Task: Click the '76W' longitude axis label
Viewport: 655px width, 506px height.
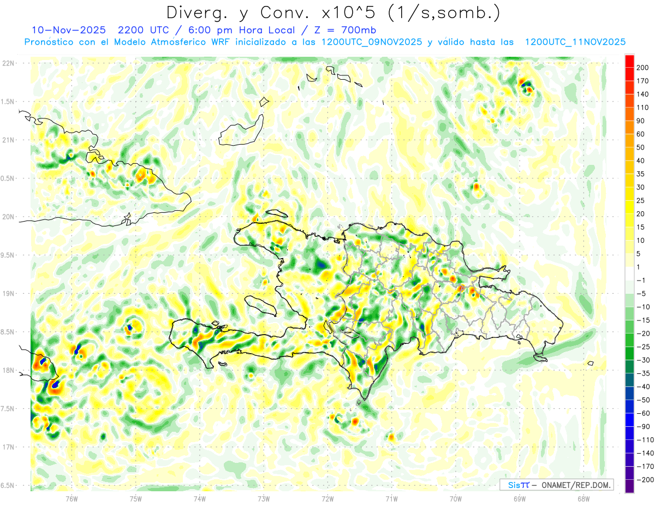Action: (x=72, y=498)
